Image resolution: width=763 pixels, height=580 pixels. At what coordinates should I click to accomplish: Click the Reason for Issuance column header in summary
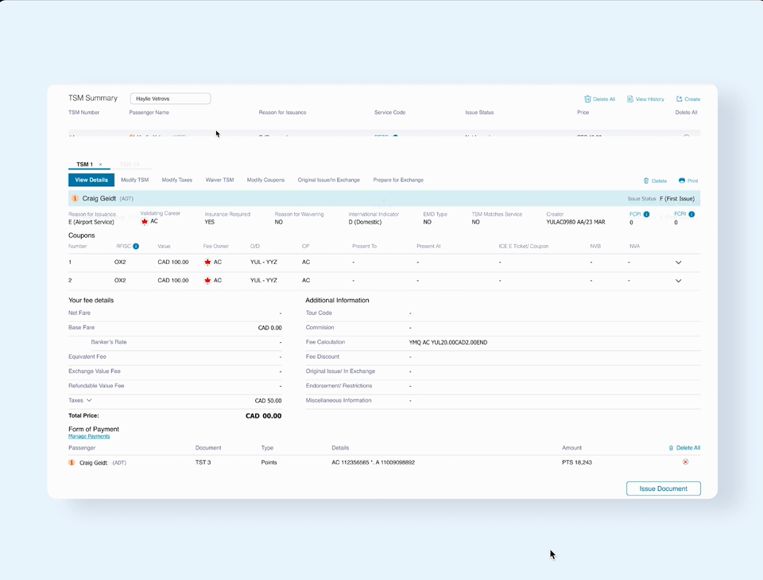pyautogui.click(x=282, y=112)
